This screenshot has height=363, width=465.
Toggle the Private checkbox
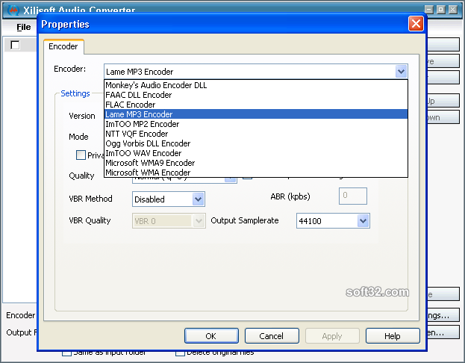pos(81,155)
